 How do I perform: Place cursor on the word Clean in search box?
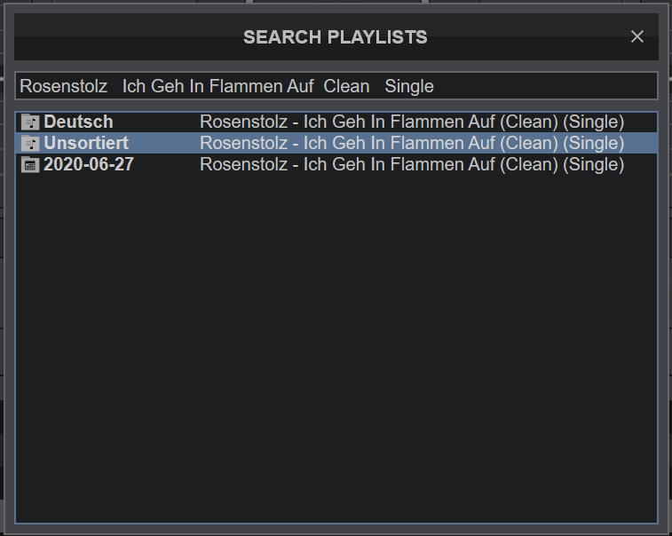pyautogui.click(x=346, y=86)
